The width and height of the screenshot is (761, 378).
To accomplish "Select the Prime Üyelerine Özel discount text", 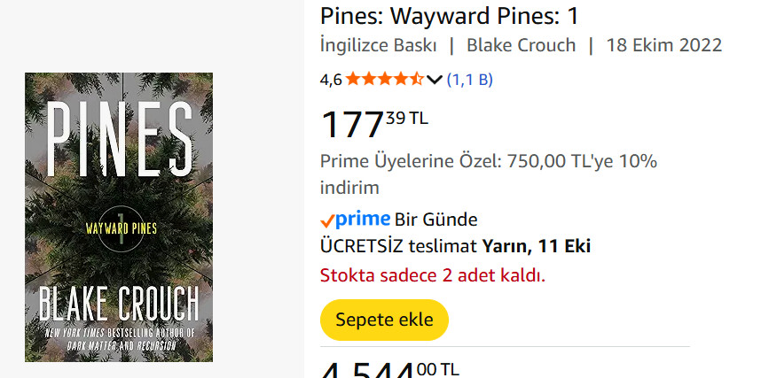I will click(x=488, y=174).
